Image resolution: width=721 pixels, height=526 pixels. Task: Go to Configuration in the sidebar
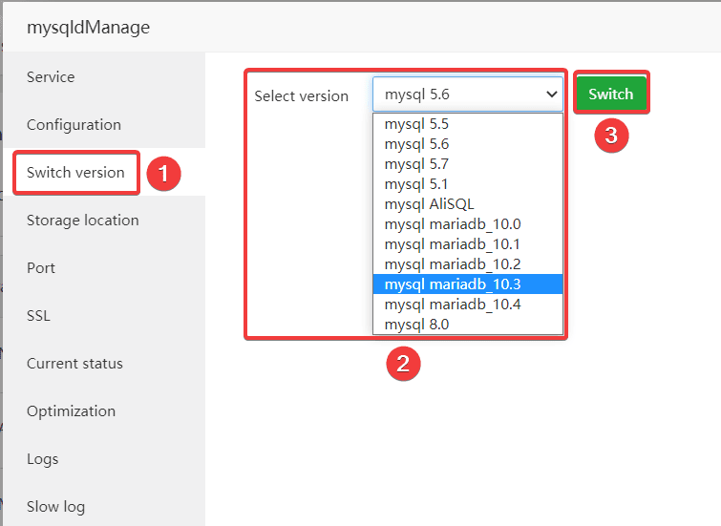point(74,125)
